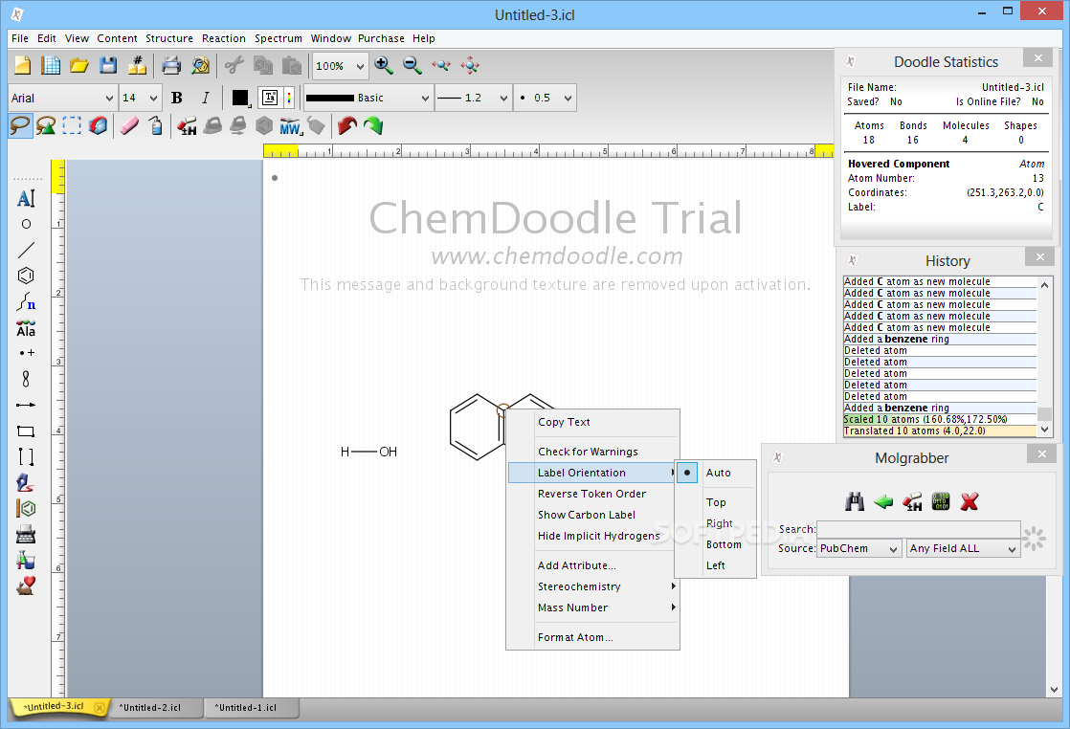Select the brackets tool
Image resolution: width=1070 pixels, height=729 pixels.
(x=26, y=457)
